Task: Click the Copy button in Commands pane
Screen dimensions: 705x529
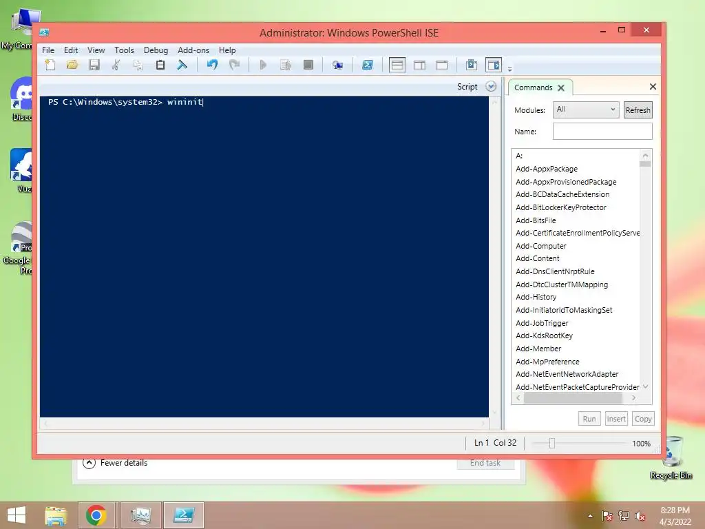Action: (643, 419)
